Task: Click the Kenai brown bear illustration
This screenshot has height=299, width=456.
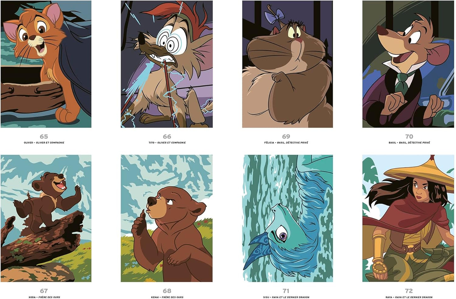Action: coord(167,218)
